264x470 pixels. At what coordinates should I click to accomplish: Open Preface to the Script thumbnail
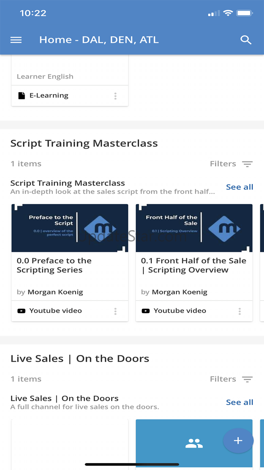click(x=70, y=228)
